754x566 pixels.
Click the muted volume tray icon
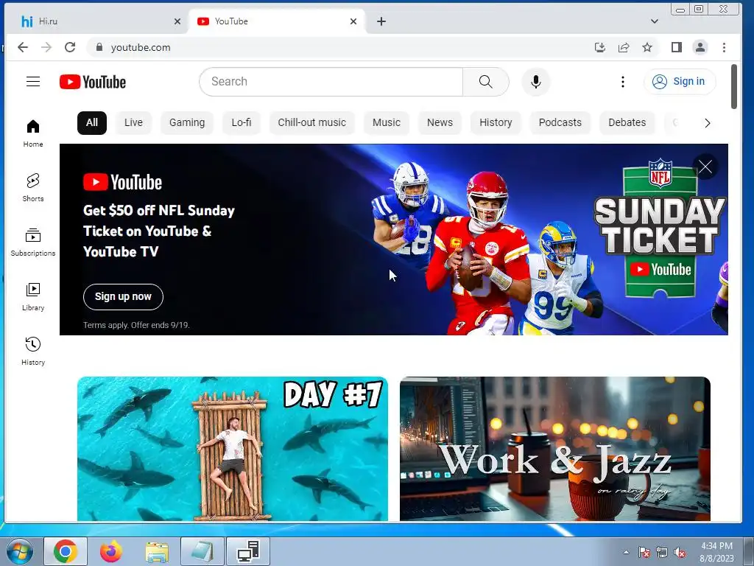(680, 552)
